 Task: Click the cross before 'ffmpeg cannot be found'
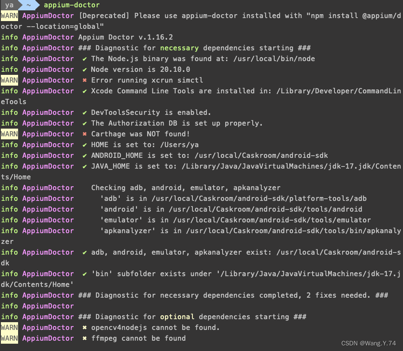click(x=84, y=338)
